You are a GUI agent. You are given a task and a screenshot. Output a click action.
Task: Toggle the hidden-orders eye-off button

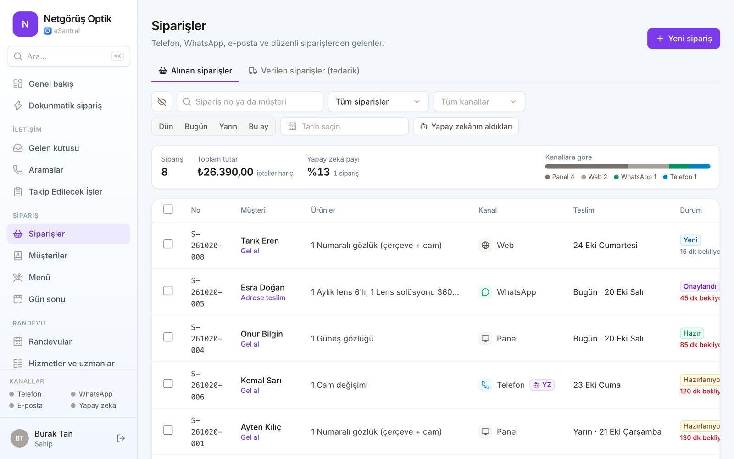click(162, 101)
